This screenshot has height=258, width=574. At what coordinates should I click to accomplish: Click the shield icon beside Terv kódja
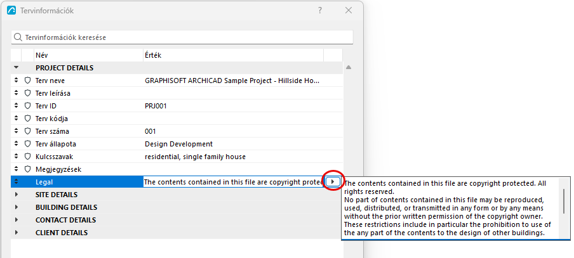27,119
